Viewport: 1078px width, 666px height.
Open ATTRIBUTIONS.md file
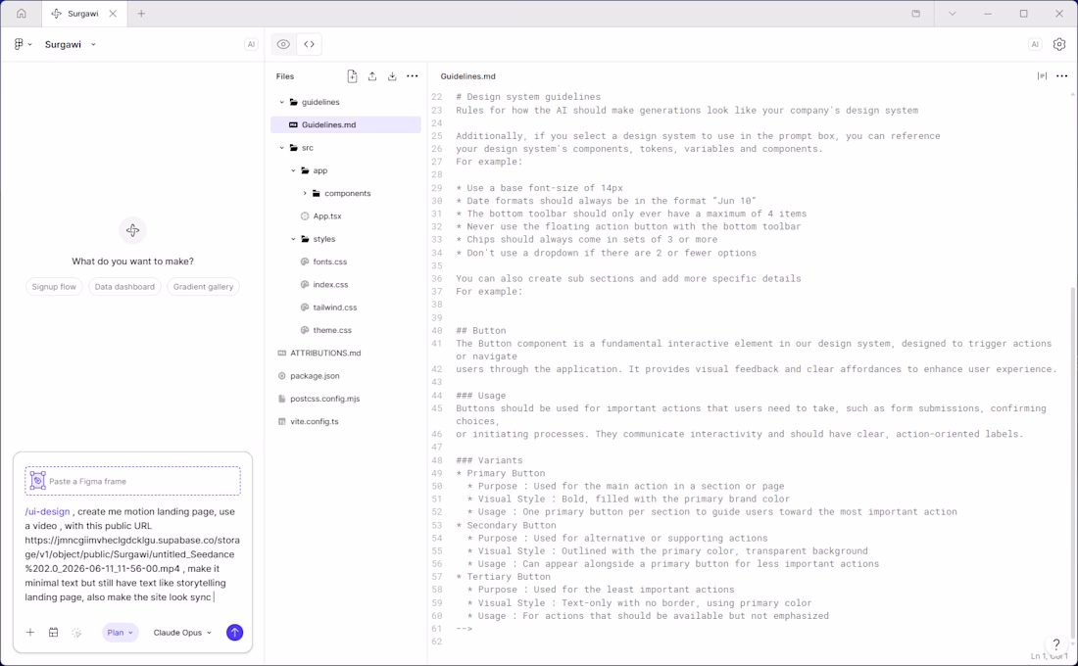[324, 353]
